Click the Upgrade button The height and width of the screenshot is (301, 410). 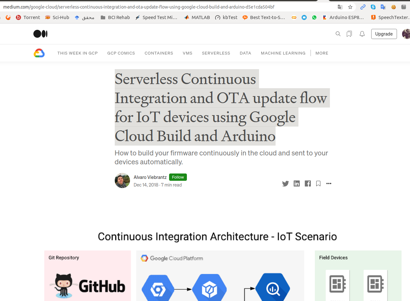(x=384, y=34)
